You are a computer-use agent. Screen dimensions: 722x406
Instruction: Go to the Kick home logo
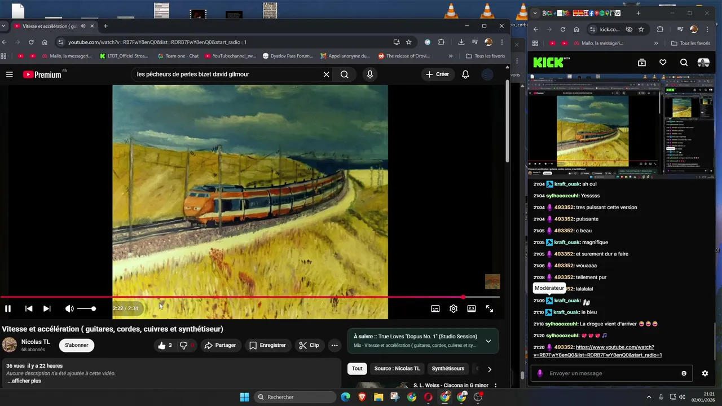click(552, 63)
